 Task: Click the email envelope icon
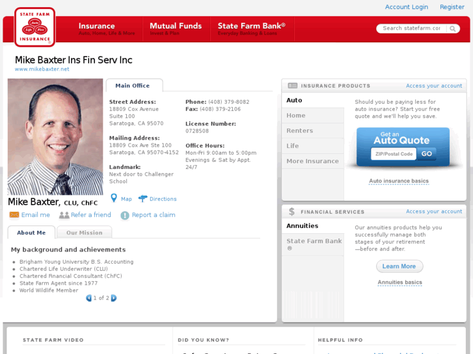click(14, 214)
